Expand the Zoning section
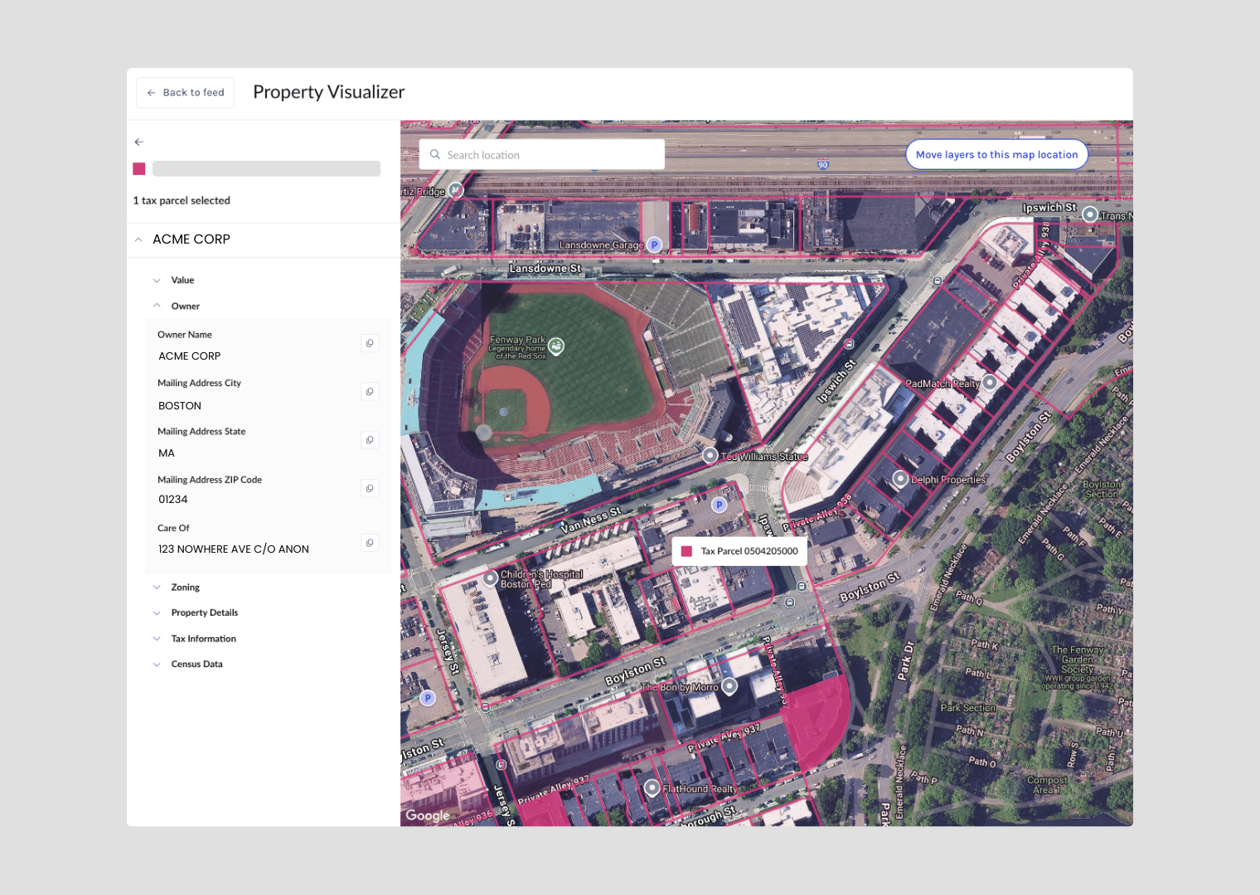 157,588
